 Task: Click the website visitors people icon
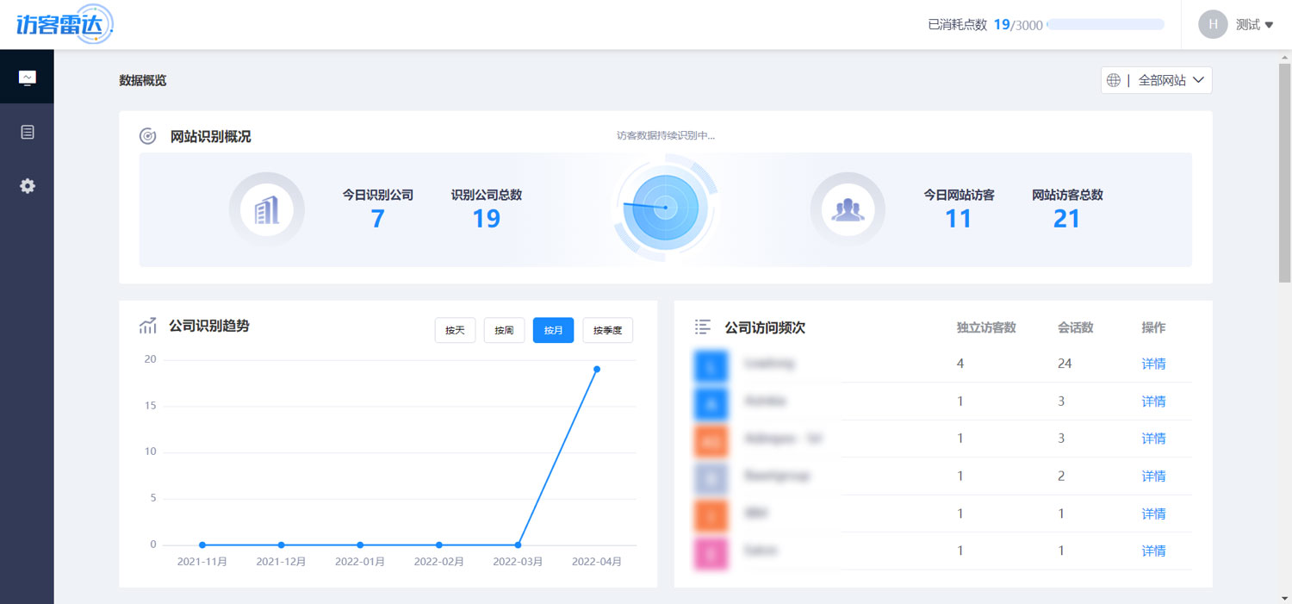pyautogui.click(x=848, y=209)
